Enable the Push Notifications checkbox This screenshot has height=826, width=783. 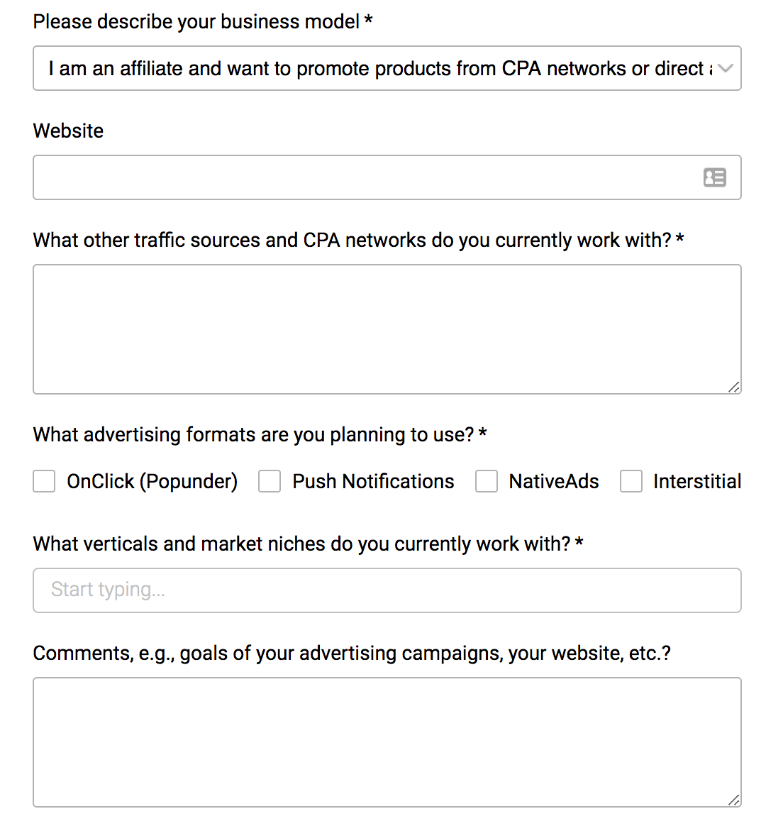click(270, 481)
